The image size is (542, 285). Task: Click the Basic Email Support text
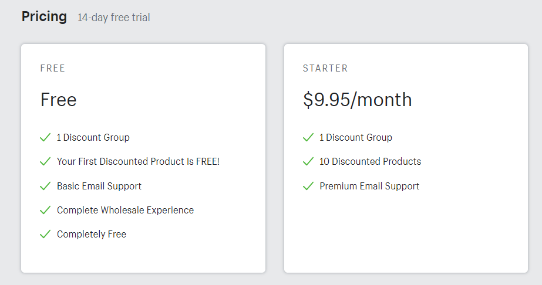pos(99,186)
